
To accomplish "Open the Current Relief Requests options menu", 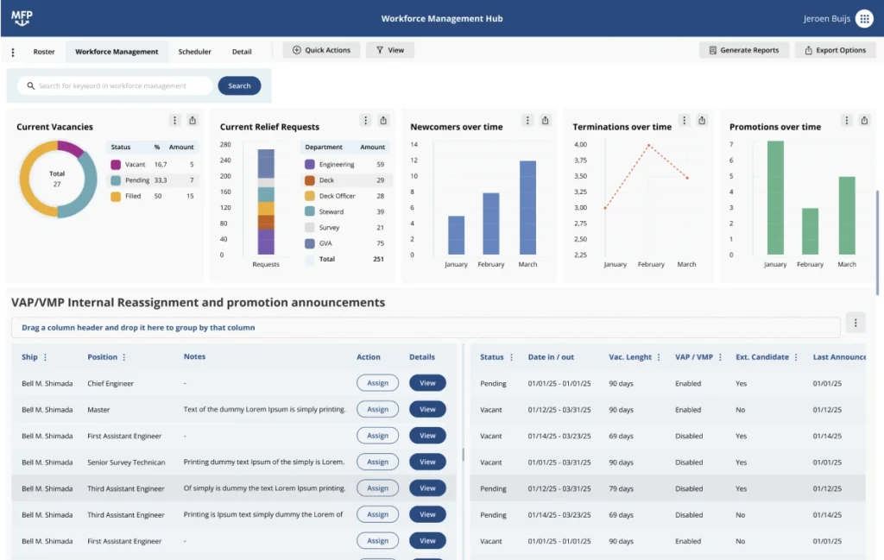I will point(365,121).
